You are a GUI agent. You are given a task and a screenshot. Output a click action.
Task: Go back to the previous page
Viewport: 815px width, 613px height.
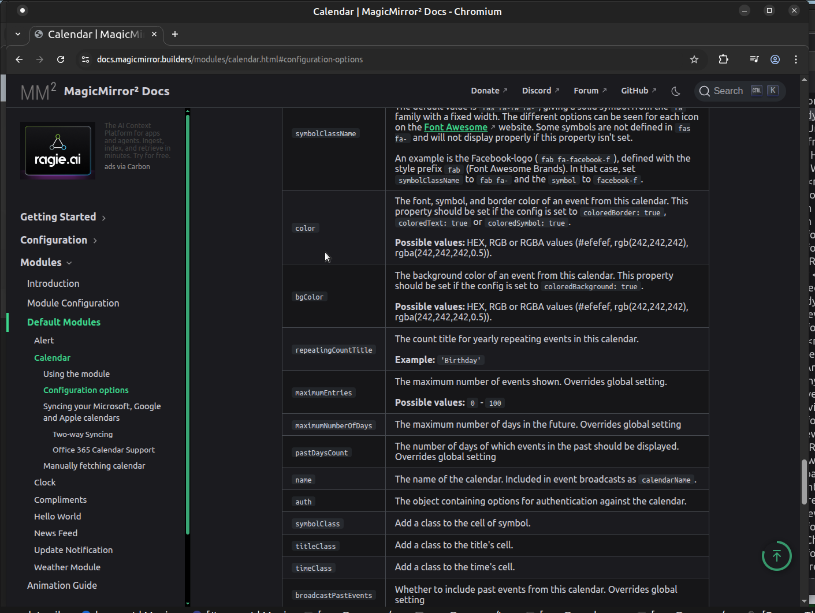19,59
